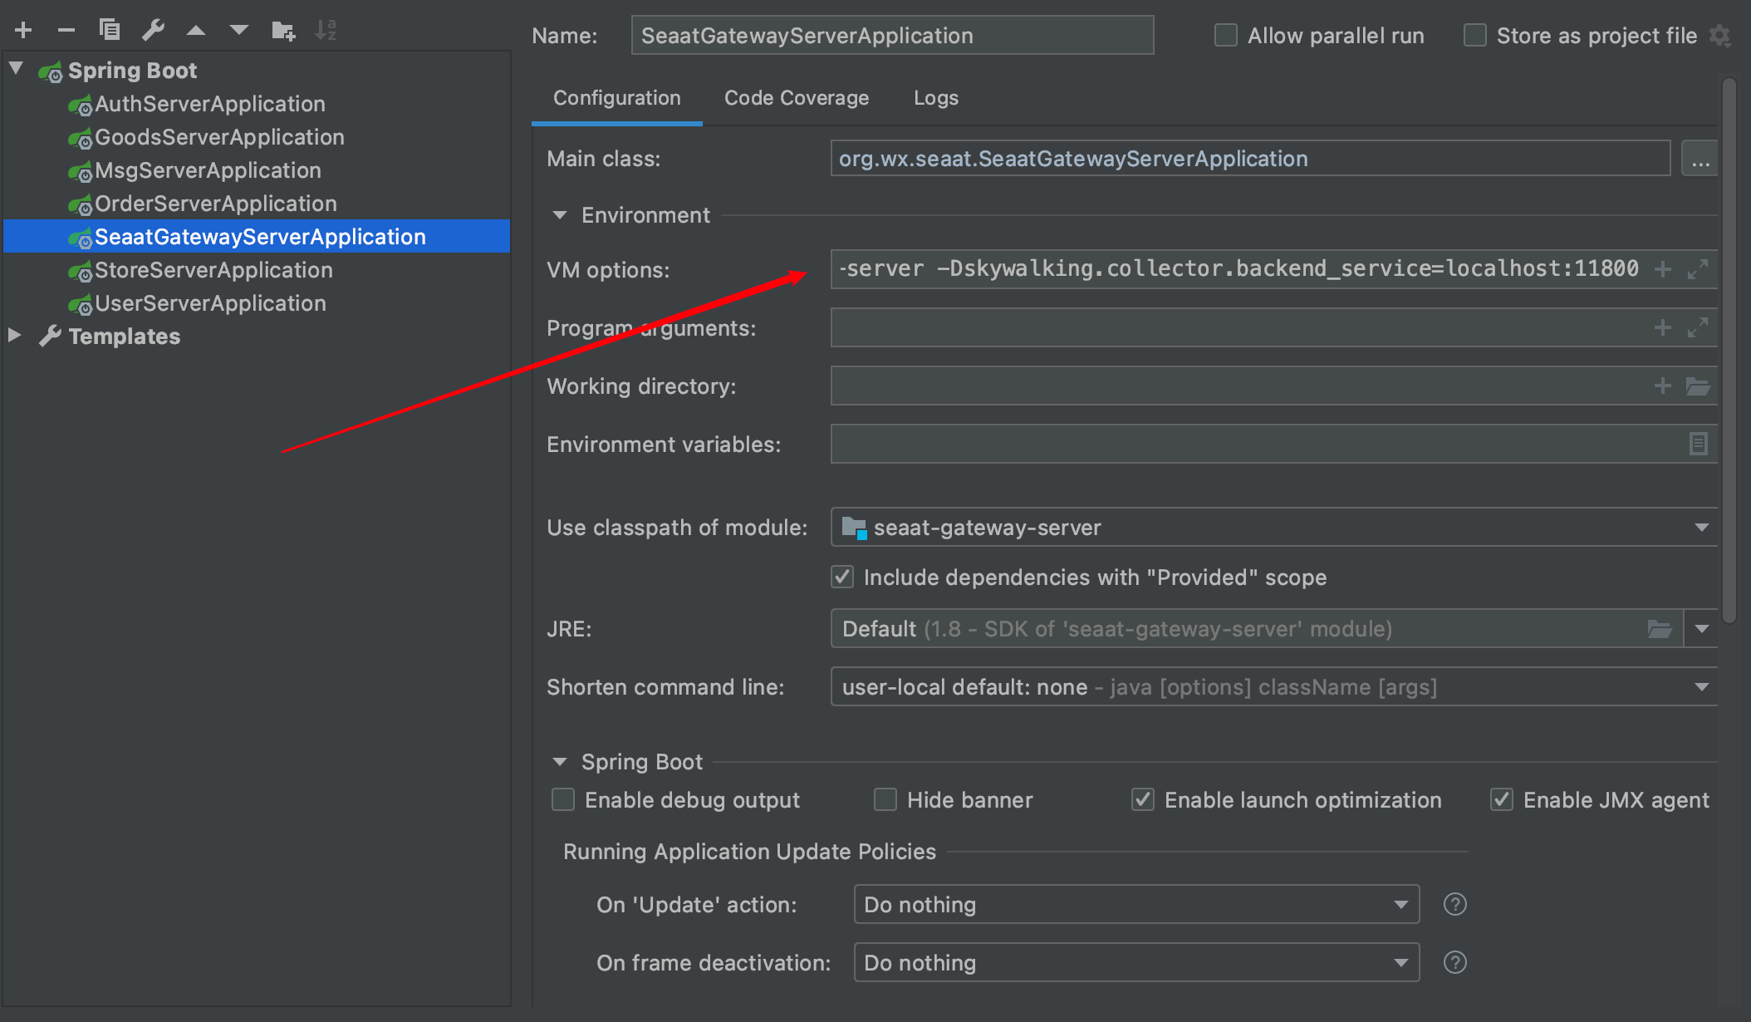Open edit templates wrench icon
Screen dimensions: 1751x1022
point(153,31)
